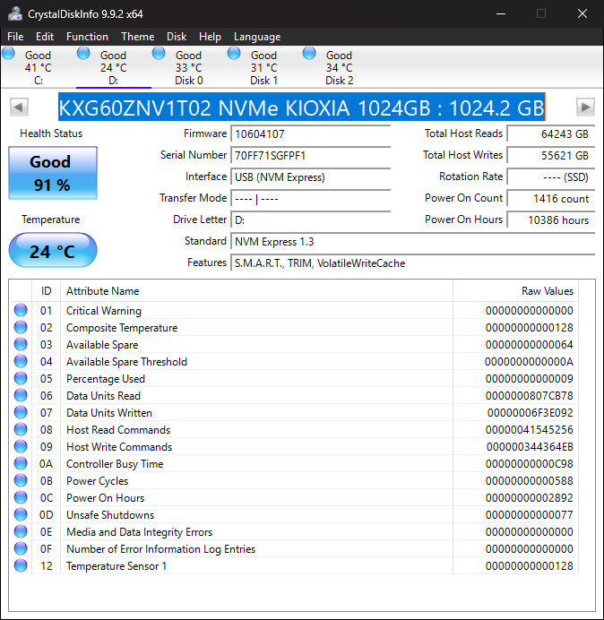Switch to the D: drive tab at 24 °C
604x620 pixels.
point(114,67)
